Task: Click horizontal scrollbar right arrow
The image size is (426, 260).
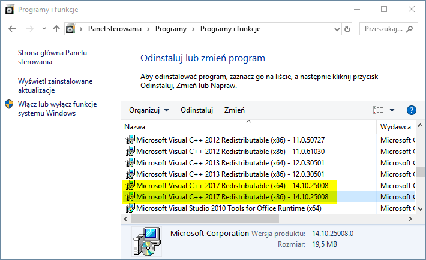Action: (x=410, y=219)
